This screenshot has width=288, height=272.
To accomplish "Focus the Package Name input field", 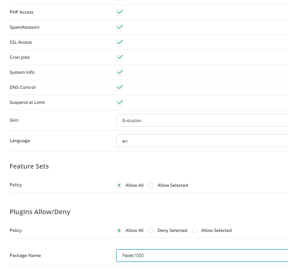I will [202, 256].
